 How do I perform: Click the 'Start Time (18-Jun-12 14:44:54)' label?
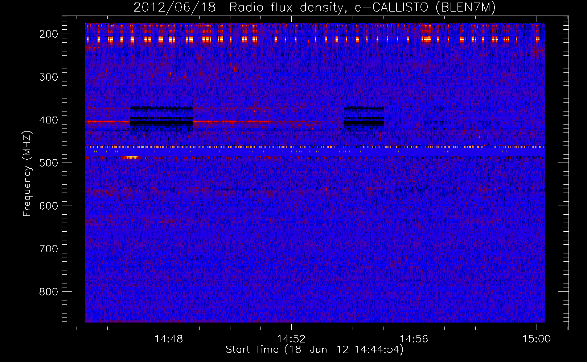pyautogui.click(x=315, y=350)
